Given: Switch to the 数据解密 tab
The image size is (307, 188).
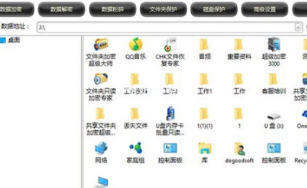Looking at the screenshot, I should click(62, 9).
